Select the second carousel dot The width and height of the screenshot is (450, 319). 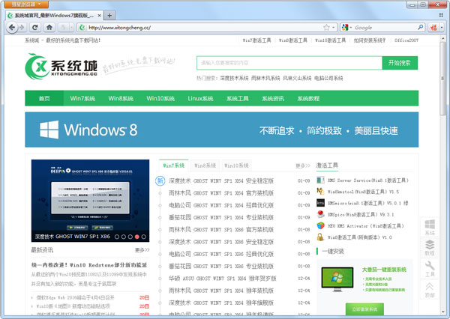pos(124,237)
